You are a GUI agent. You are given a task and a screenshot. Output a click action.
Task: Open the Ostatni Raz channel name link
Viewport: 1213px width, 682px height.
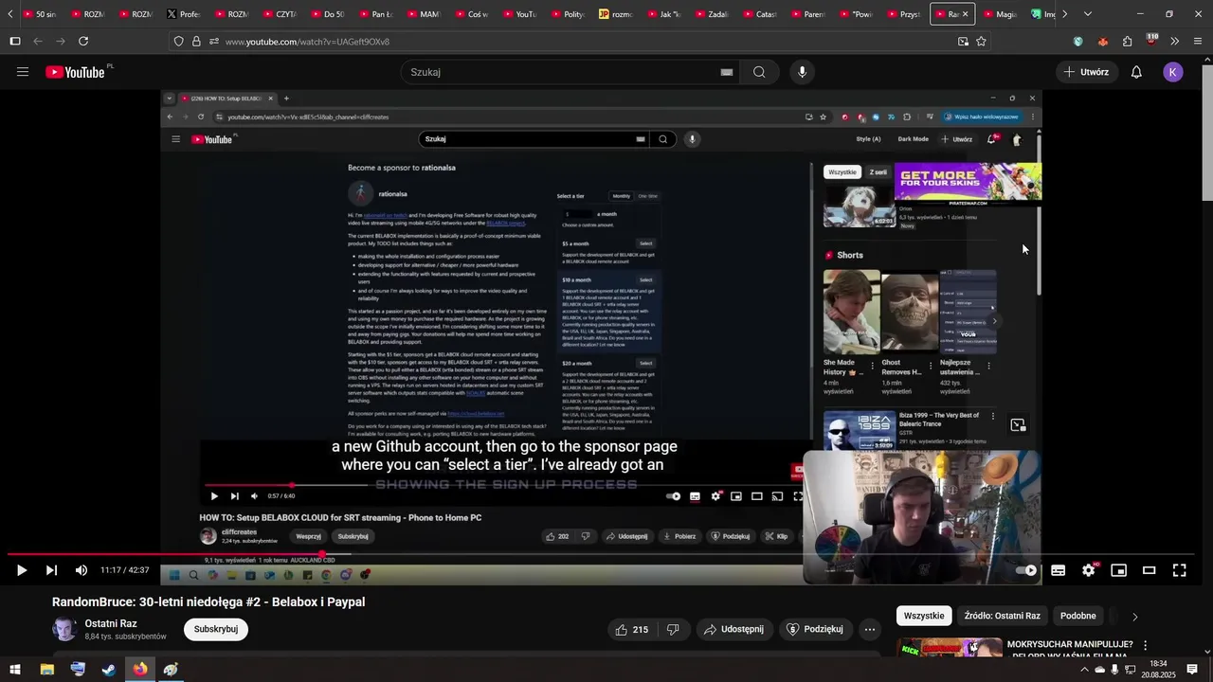(x=111, y=623)
